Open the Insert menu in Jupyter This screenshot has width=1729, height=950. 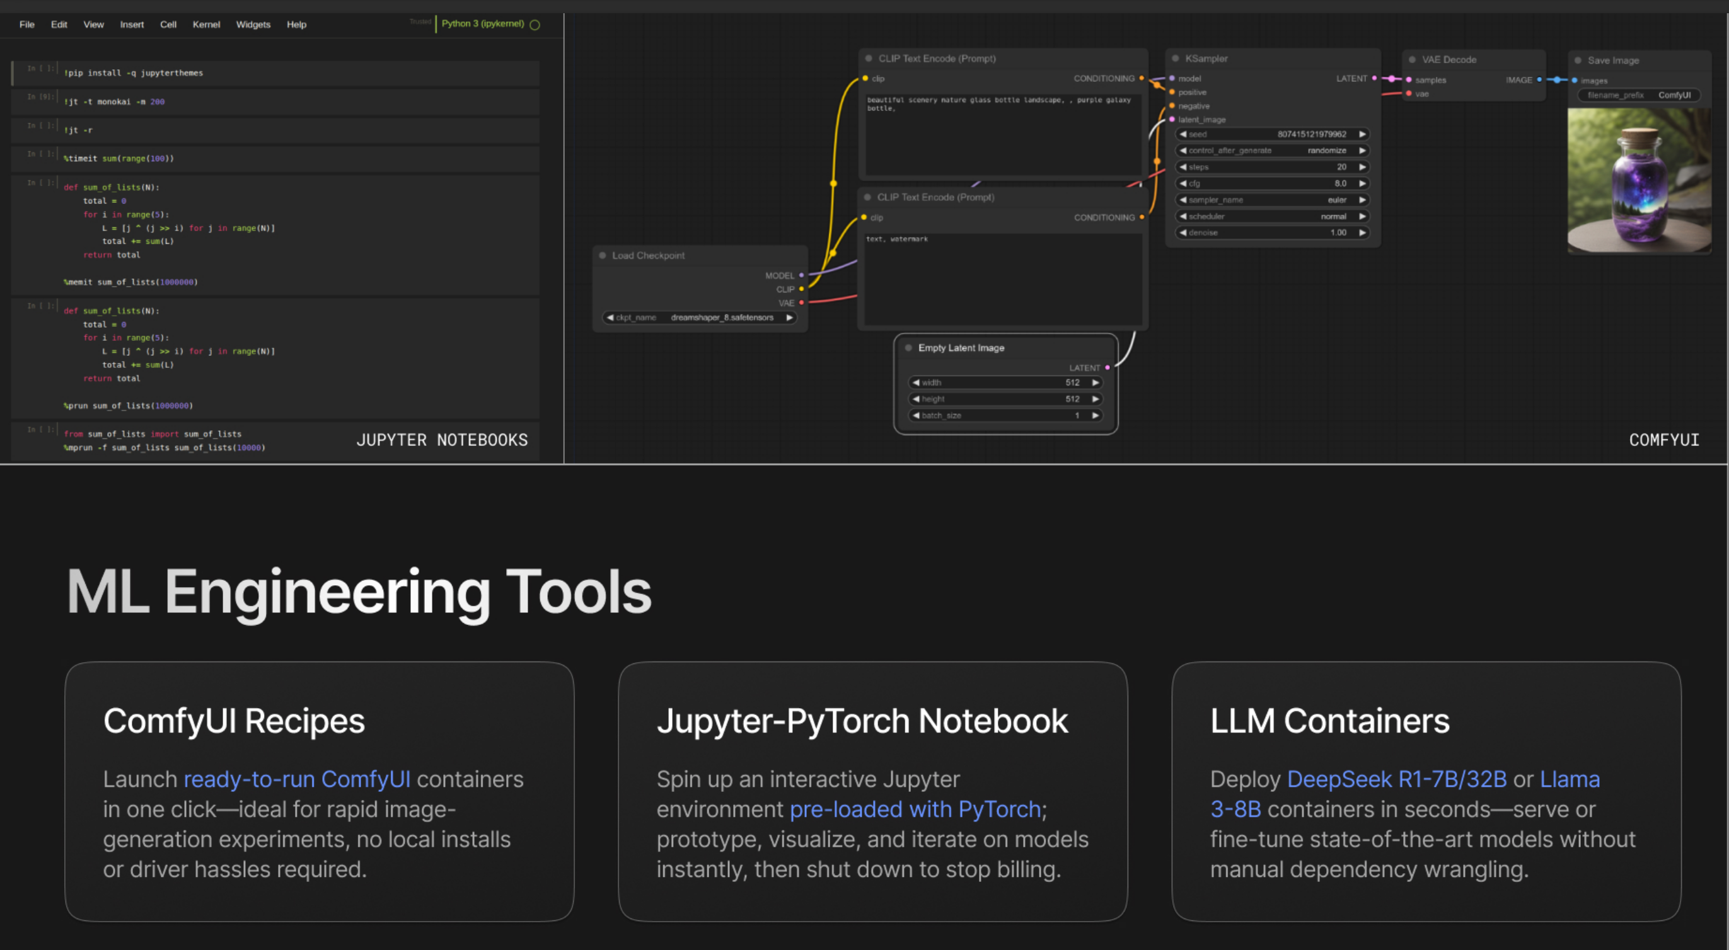132,24
